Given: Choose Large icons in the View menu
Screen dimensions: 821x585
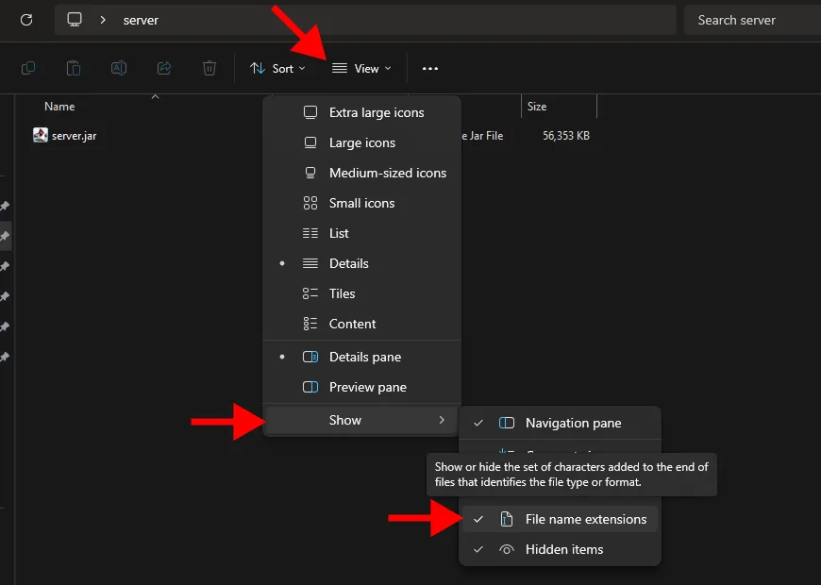Looking at the screenshot, I should [x=361, y=142].
